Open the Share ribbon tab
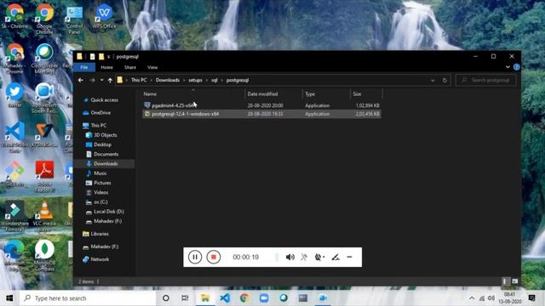 130,67
